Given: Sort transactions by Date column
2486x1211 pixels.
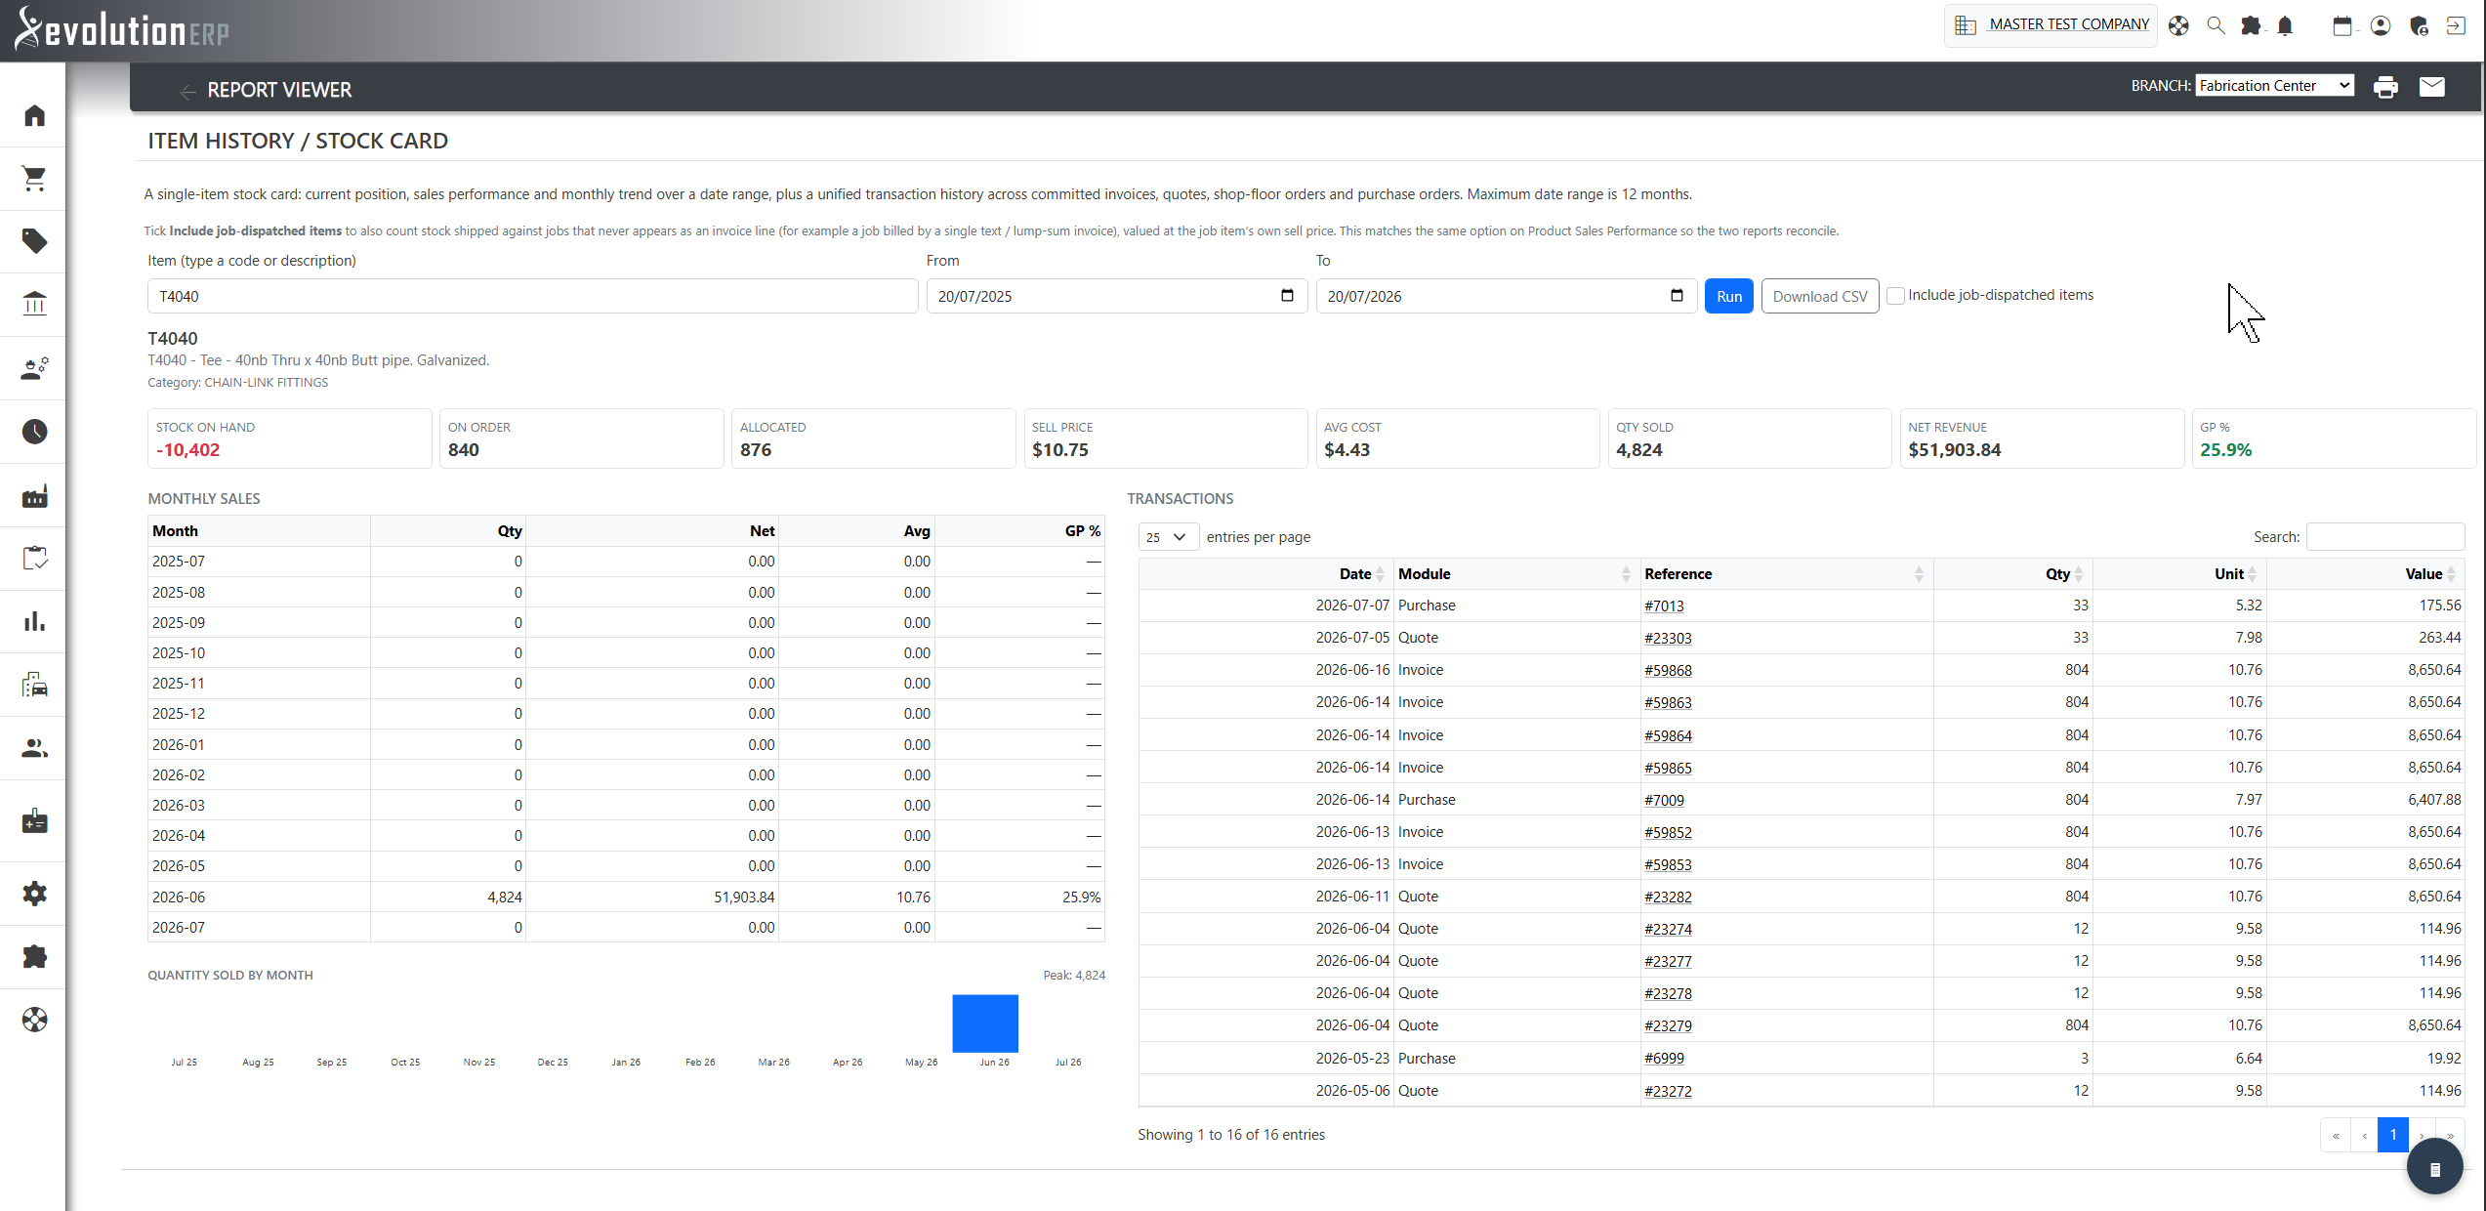Looking at the screenshot, I should (x=1266, y=574).
